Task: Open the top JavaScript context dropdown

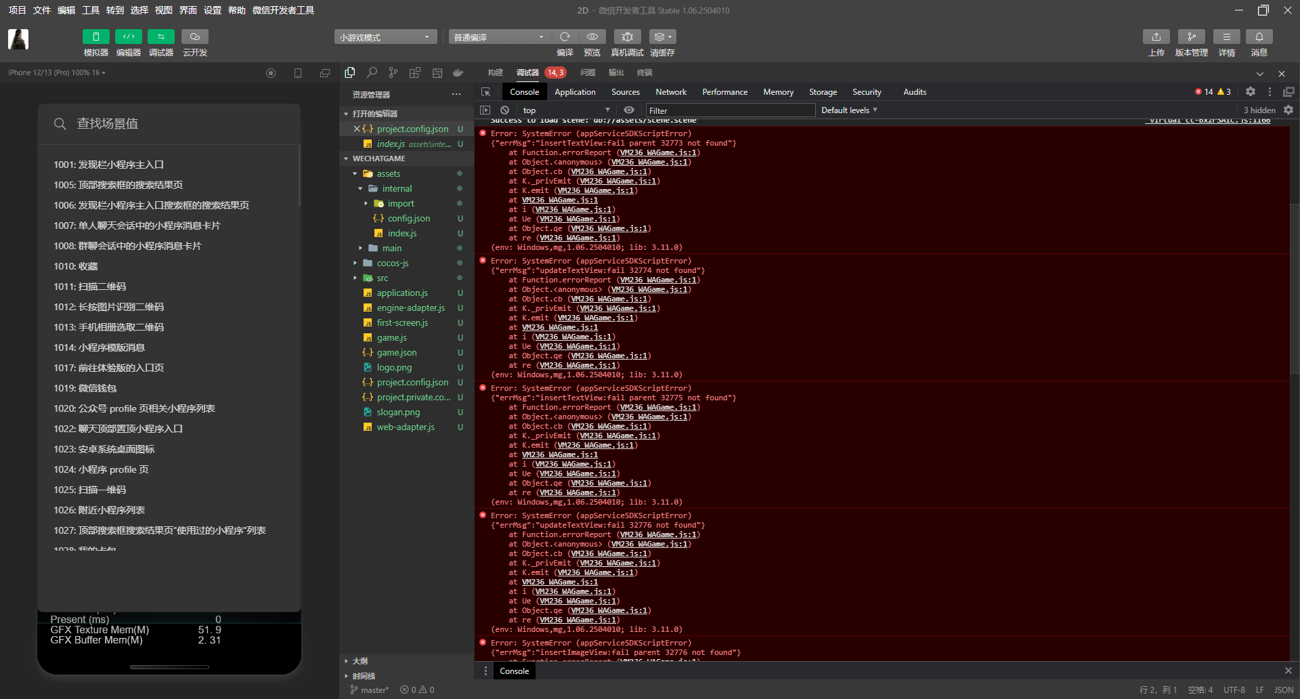Action: click(x=567, y=110)
